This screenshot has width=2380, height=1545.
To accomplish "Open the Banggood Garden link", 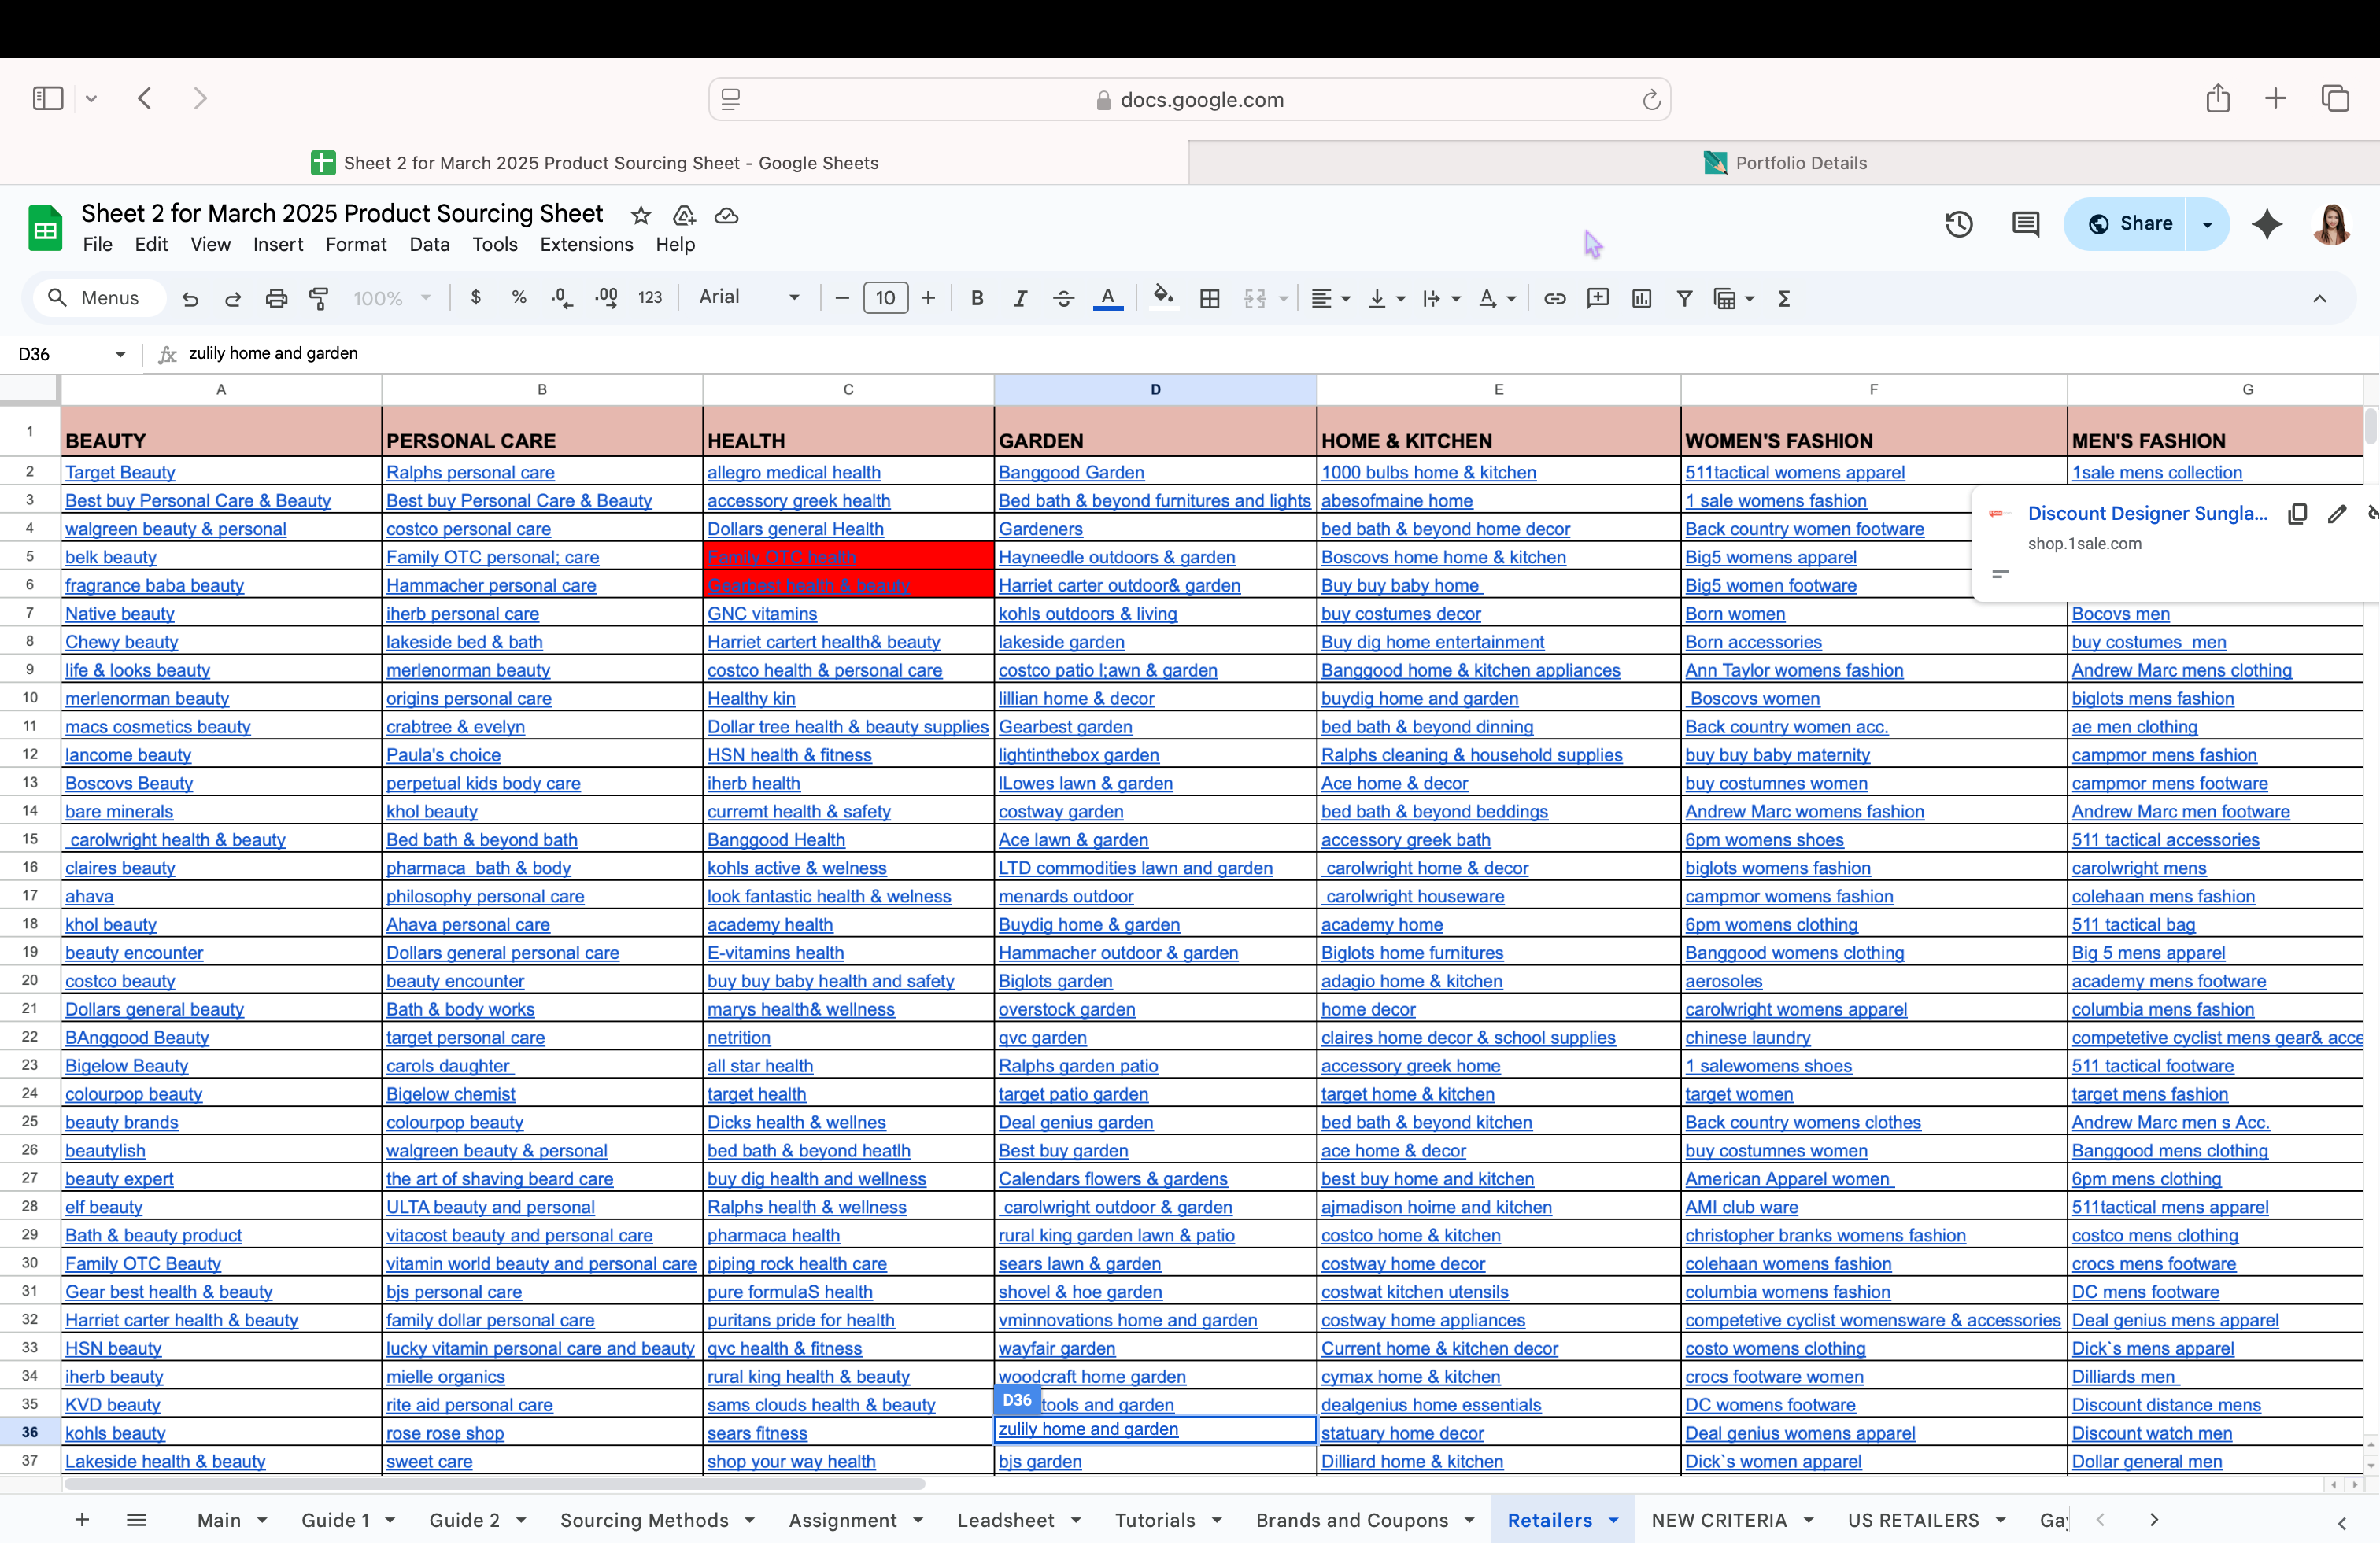I will click(x=1071, y=473).
